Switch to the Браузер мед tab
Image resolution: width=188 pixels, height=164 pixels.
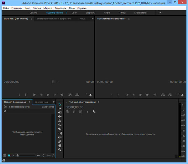pyautogui.click(x=41, y=102)
